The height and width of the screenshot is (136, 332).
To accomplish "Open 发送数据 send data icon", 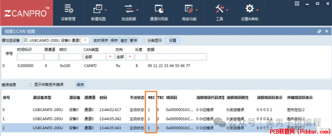I will click(128, 9).
